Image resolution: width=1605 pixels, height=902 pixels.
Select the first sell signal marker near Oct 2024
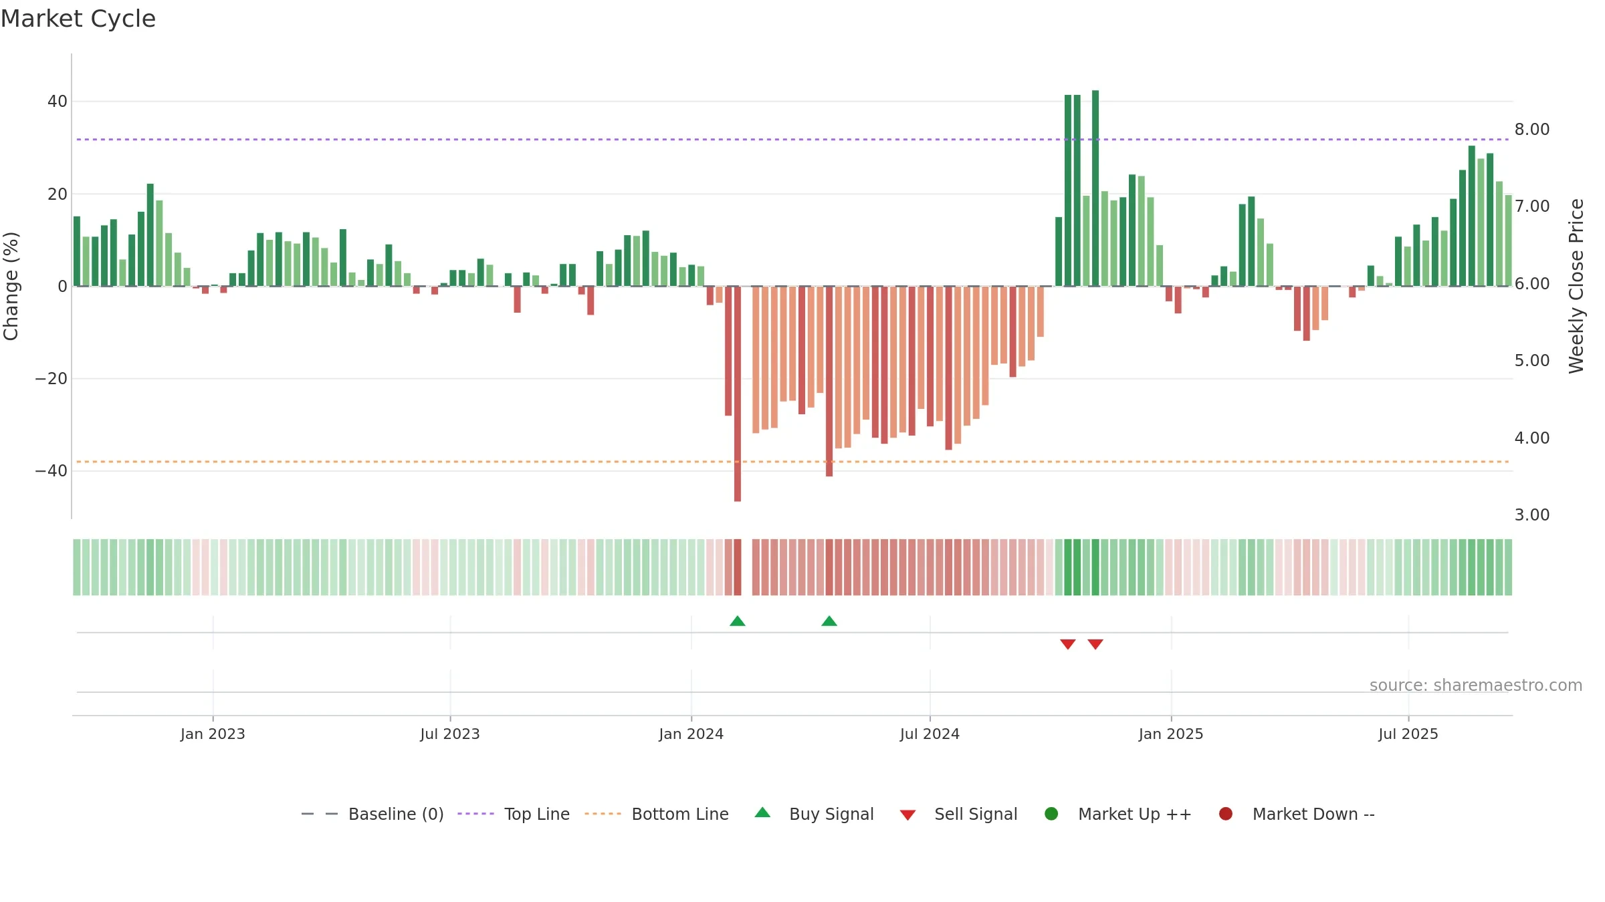click(1068, 644)
